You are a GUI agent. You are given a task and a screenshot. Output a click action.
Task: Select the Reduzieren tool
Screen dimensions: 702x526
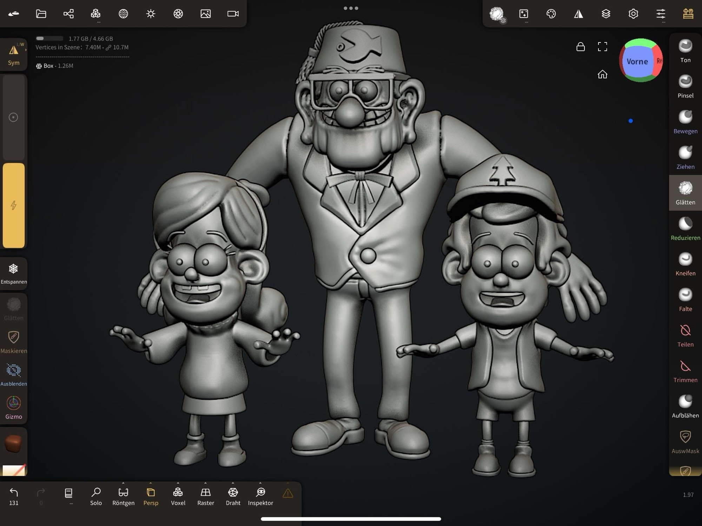685,229
